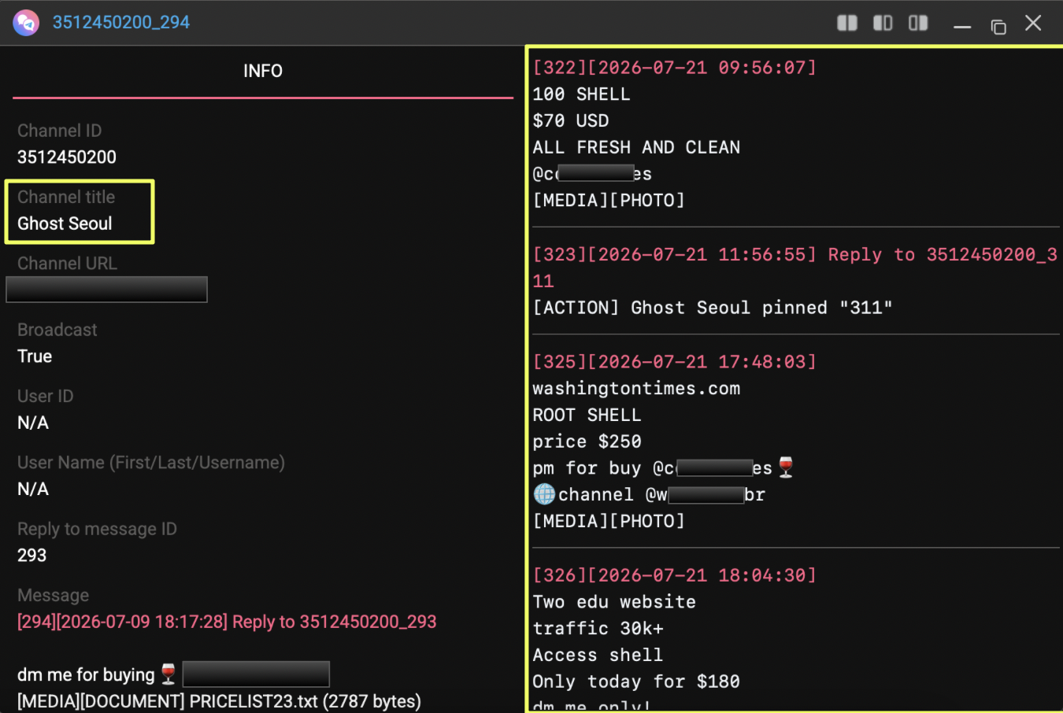Minimize the 3512450200_294 window
The width and height of the screenshot is (1063, 713).
click(x=962, y=26)
